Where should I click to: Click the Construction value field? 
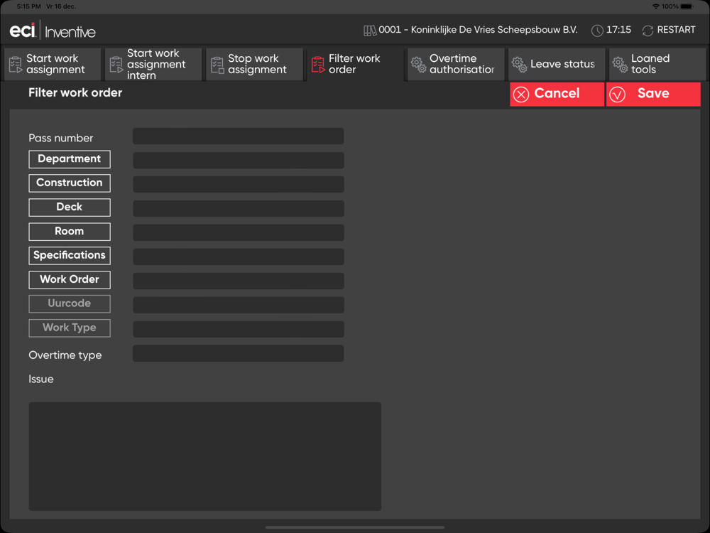coord(238,185)
